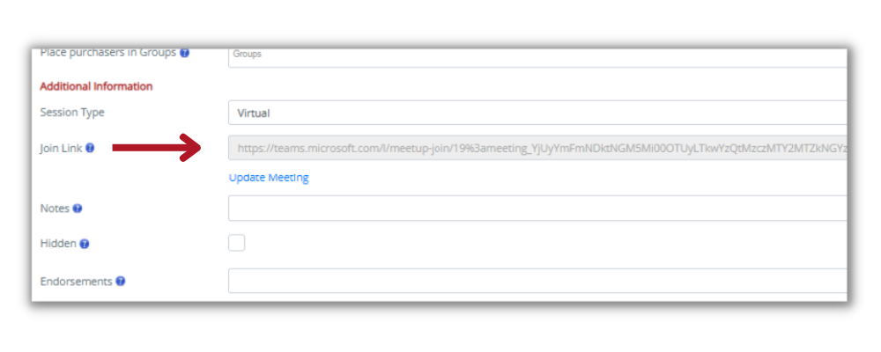Focus the Notes text field
This screenshot has width=881, height=352.
tap(537, 209)
